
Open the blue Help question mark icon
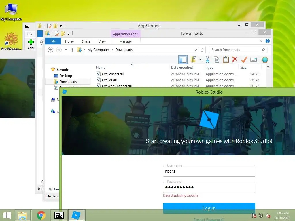pos(268,41)
